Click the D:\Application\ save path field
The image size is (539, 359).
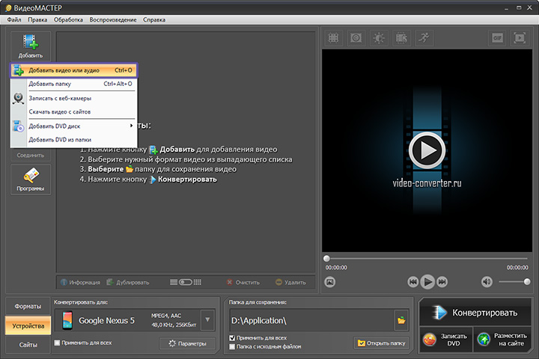coord(311,321)
